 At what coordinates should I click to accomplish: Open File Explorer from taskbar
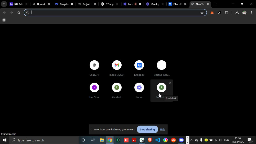pos(102,140)
